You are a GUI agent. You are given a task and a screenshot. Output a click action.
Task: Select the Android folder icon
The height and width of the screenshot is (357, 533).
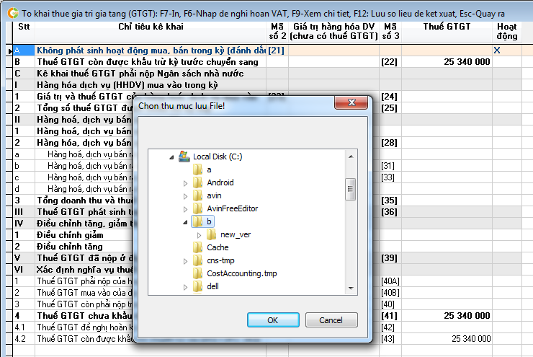(197, 182)
